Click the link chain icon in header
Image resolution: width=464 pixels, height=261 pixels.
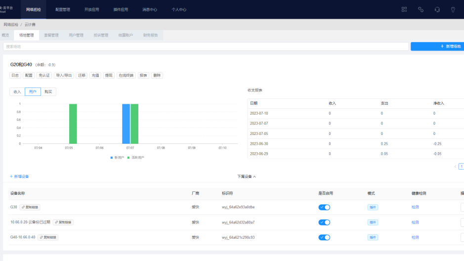pyautogui.click(x=421, y=9)
